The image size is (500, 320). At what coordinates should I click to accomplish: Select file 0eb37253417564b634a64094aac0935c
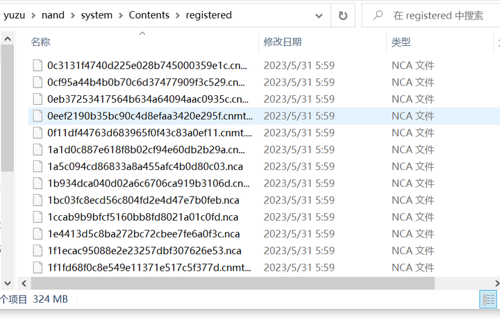(148, 99)
